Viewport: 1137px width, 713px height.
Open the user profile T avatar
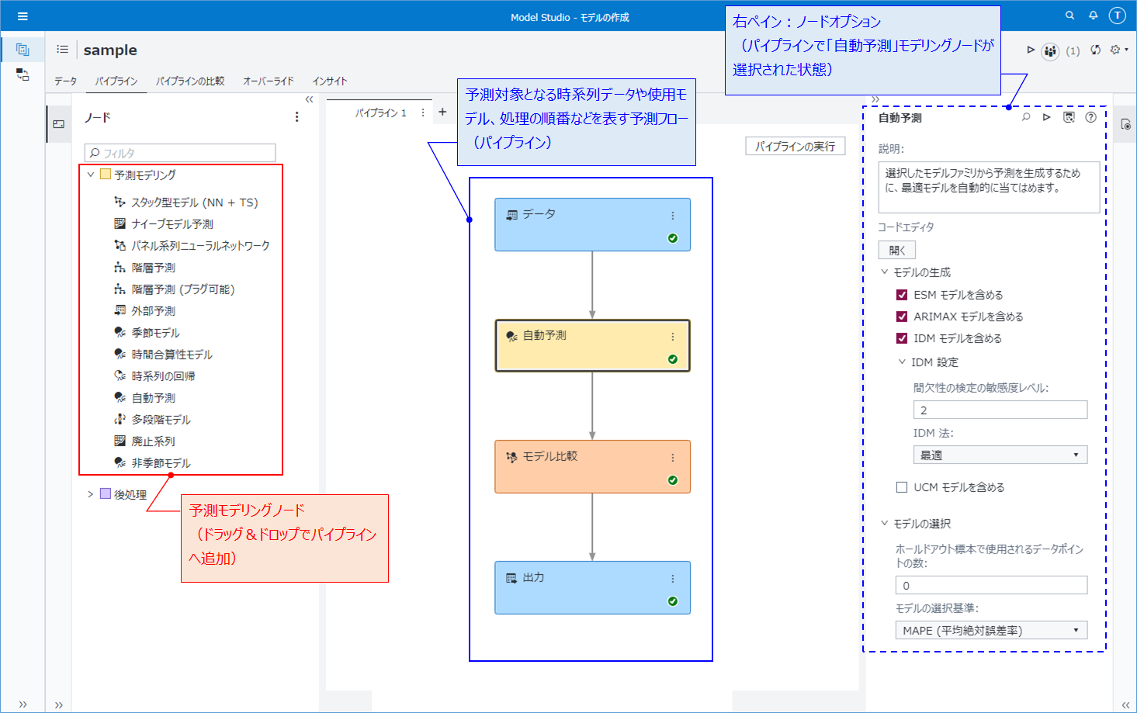tap(1117, 16)
